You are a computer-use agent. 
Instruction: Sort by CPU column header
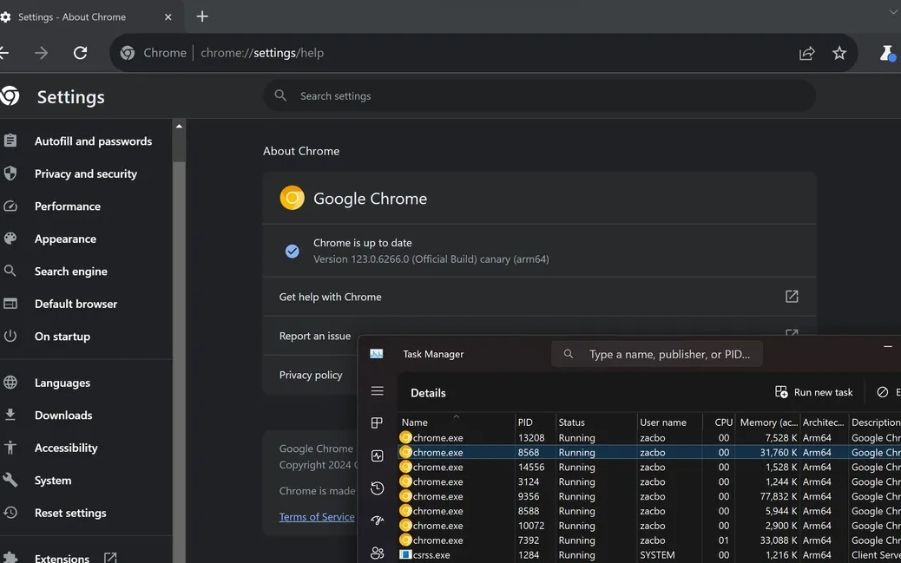720,422
